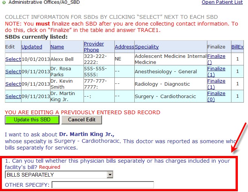Select the Dr. Rosa Parks row

(x=13, y=71)
